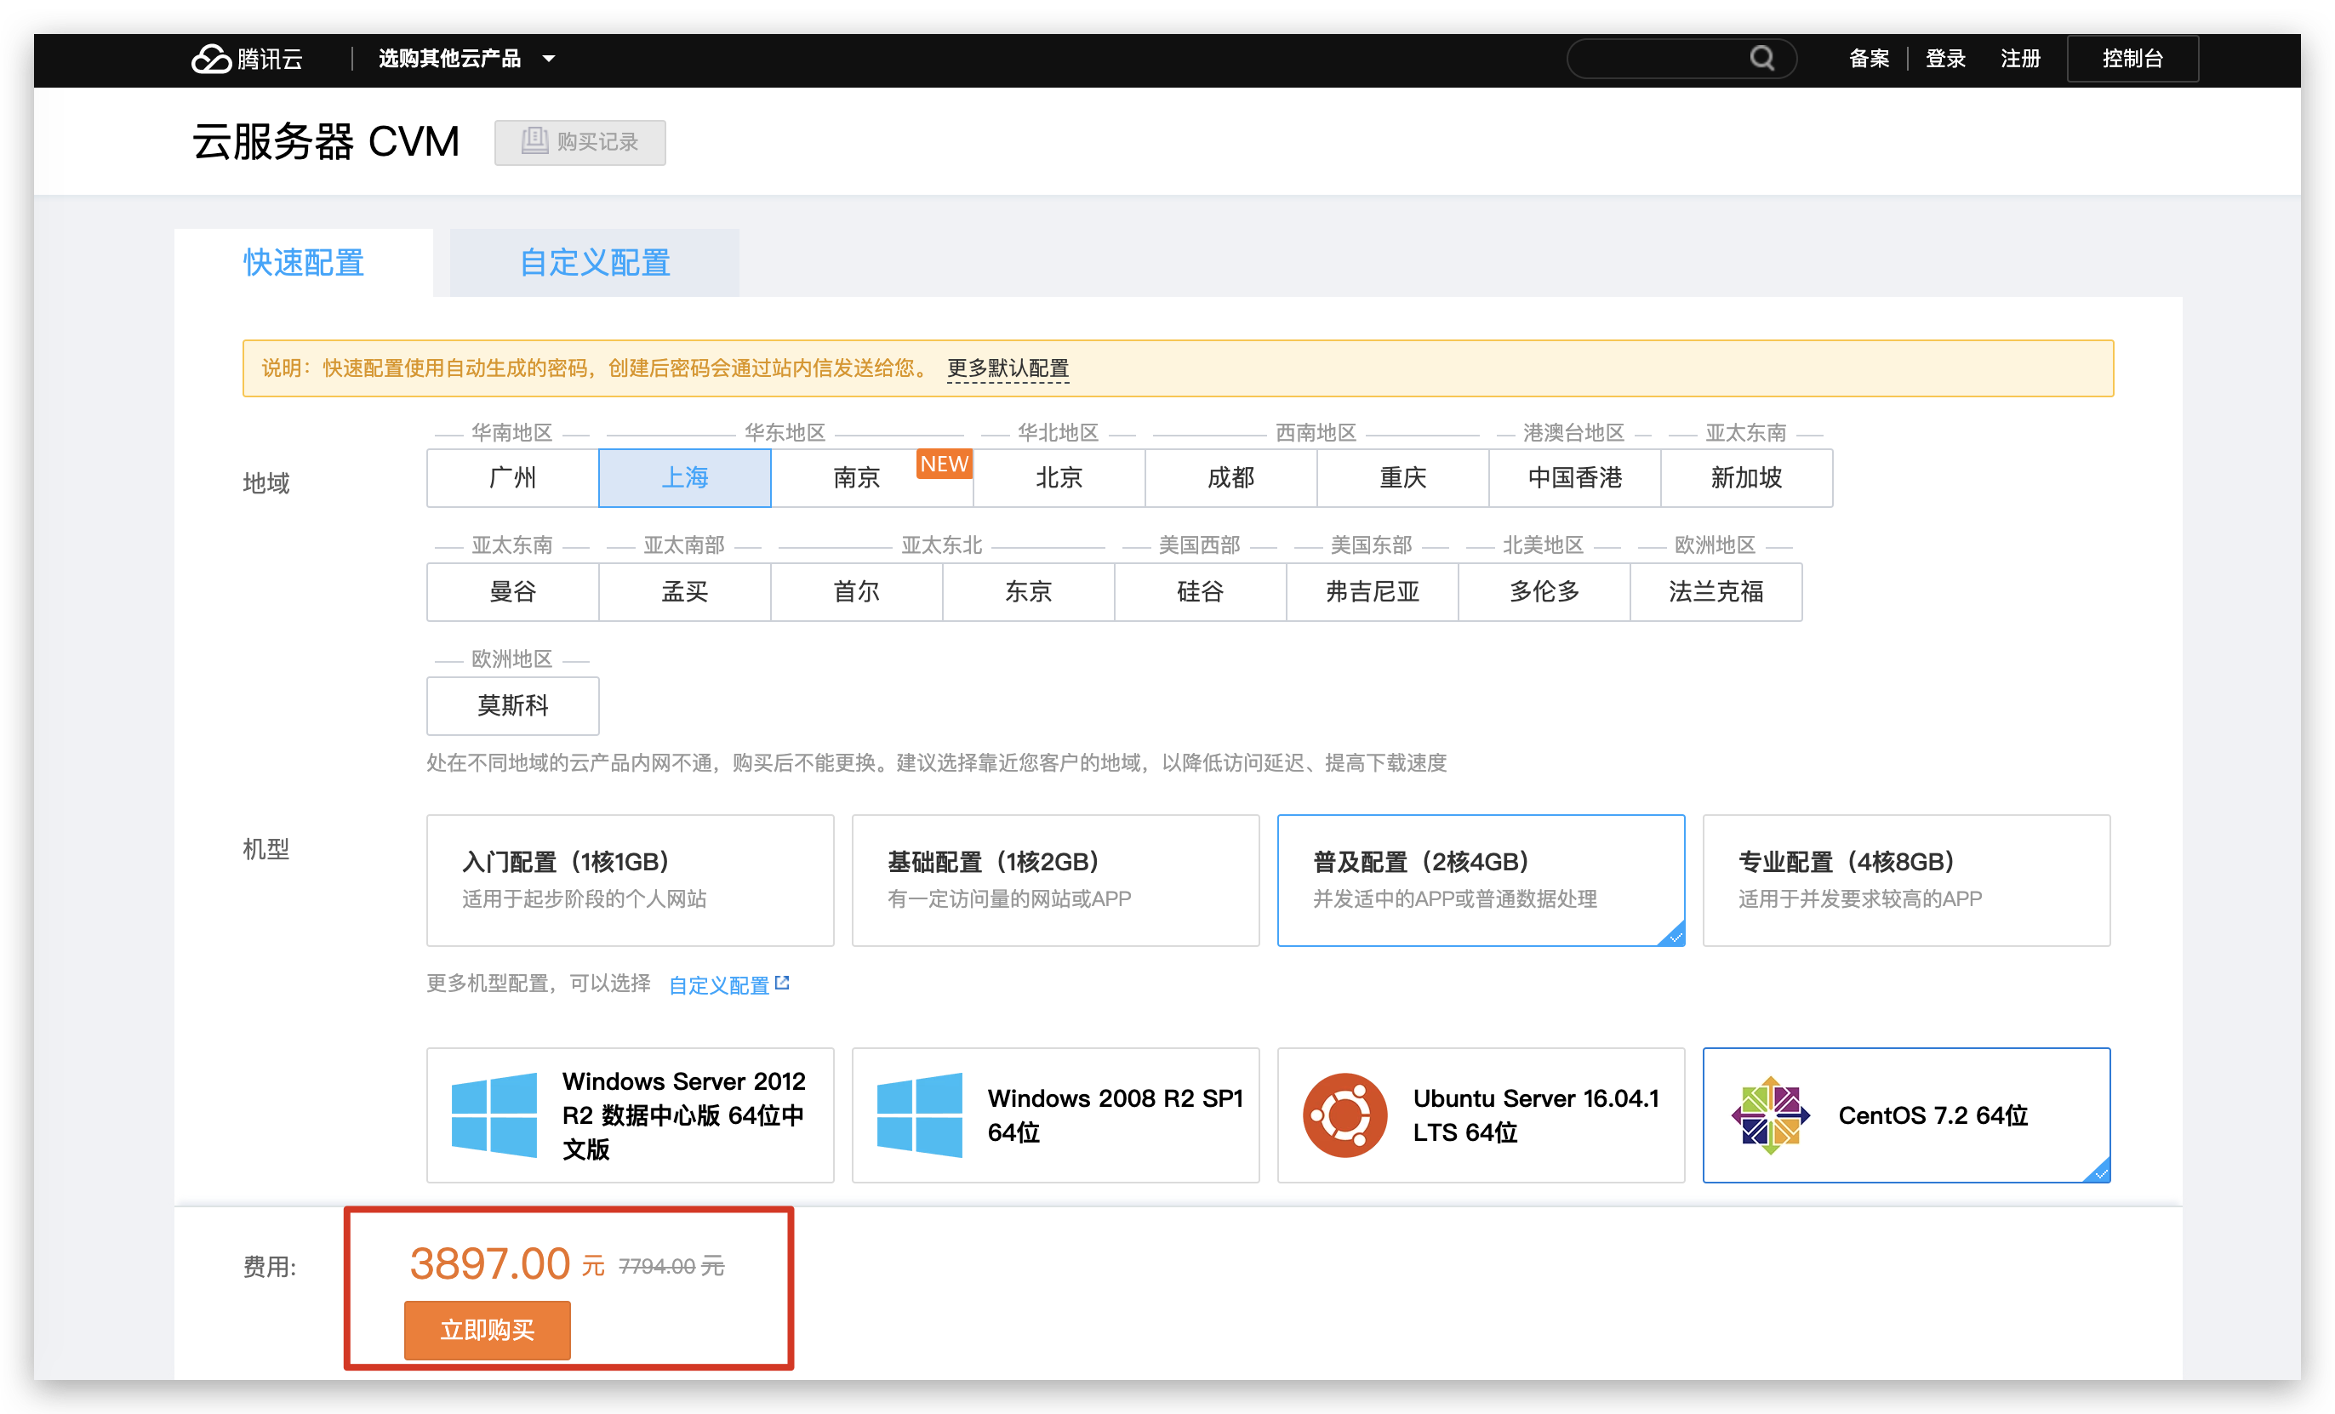The height and width of the screenshot is (1414, 2335).
Task: Switch to the 自定义配置 tab
Action: (594, 263)
